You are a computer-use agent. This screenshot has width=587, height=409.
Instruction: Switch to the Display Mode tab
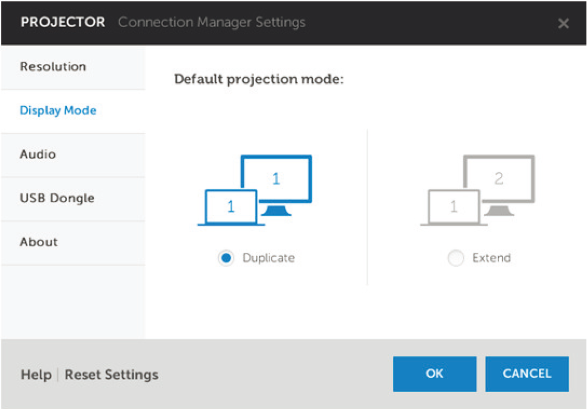tap(73, 111)
